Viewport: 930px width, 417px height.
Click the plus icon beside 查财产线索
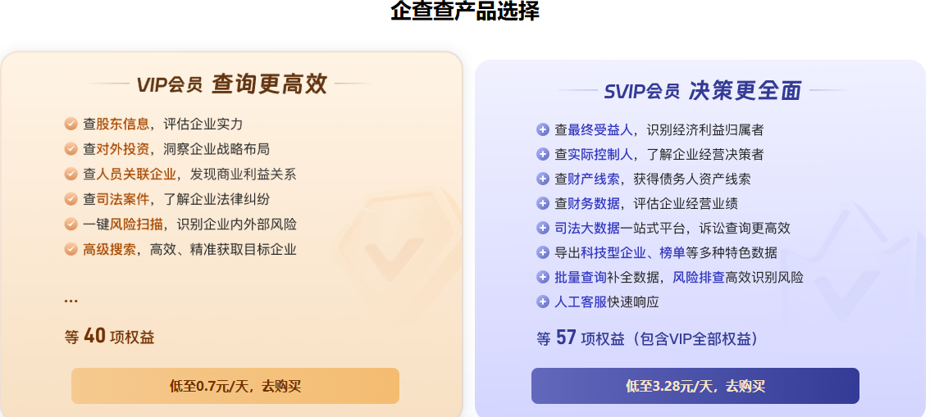click(542, 179)
